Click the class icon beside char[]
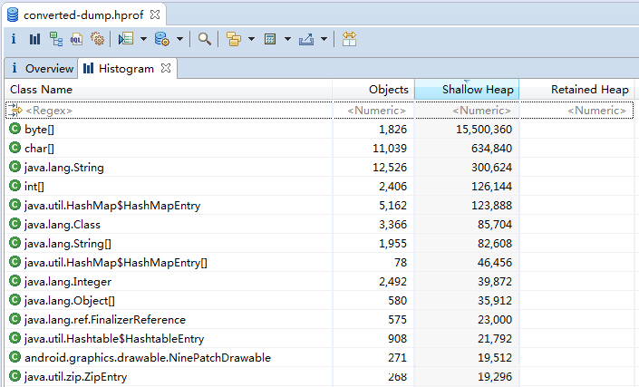The image size is (639, 387). point(15,148)
